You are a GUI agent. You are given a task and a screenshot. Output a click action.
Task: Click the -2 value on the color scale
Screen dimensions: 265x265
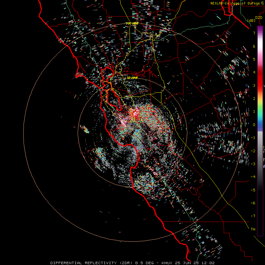pos(253,151)
